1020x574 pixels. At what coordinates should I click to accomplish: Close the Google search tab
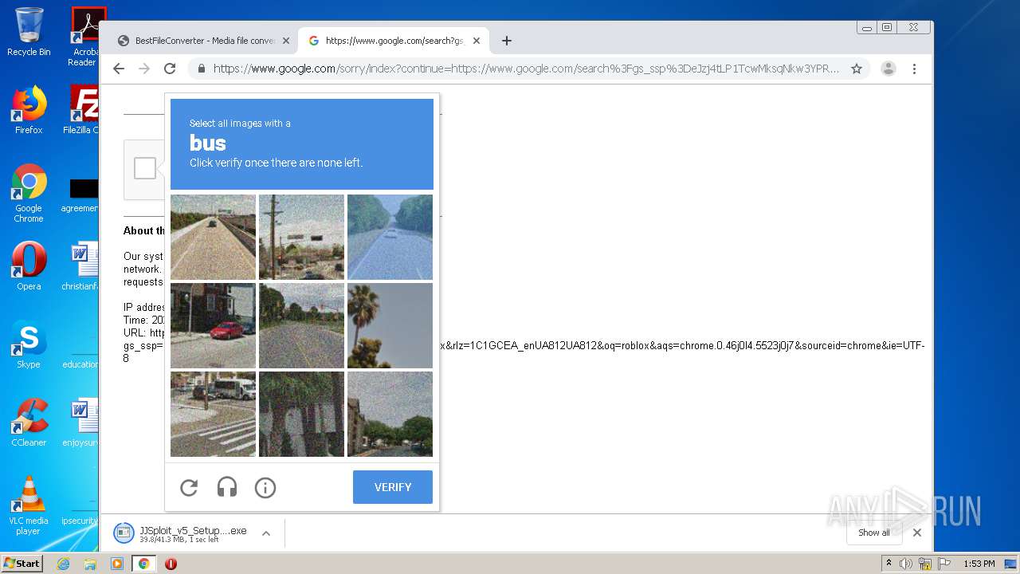pos(477,41)
